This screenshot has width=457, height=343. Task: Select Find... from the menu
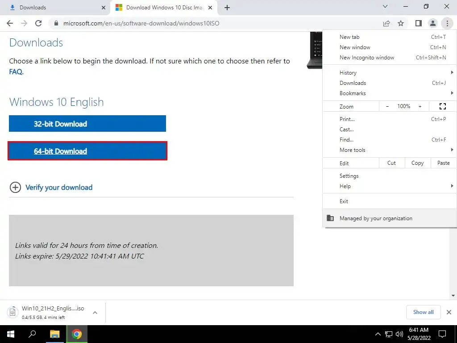390,140
